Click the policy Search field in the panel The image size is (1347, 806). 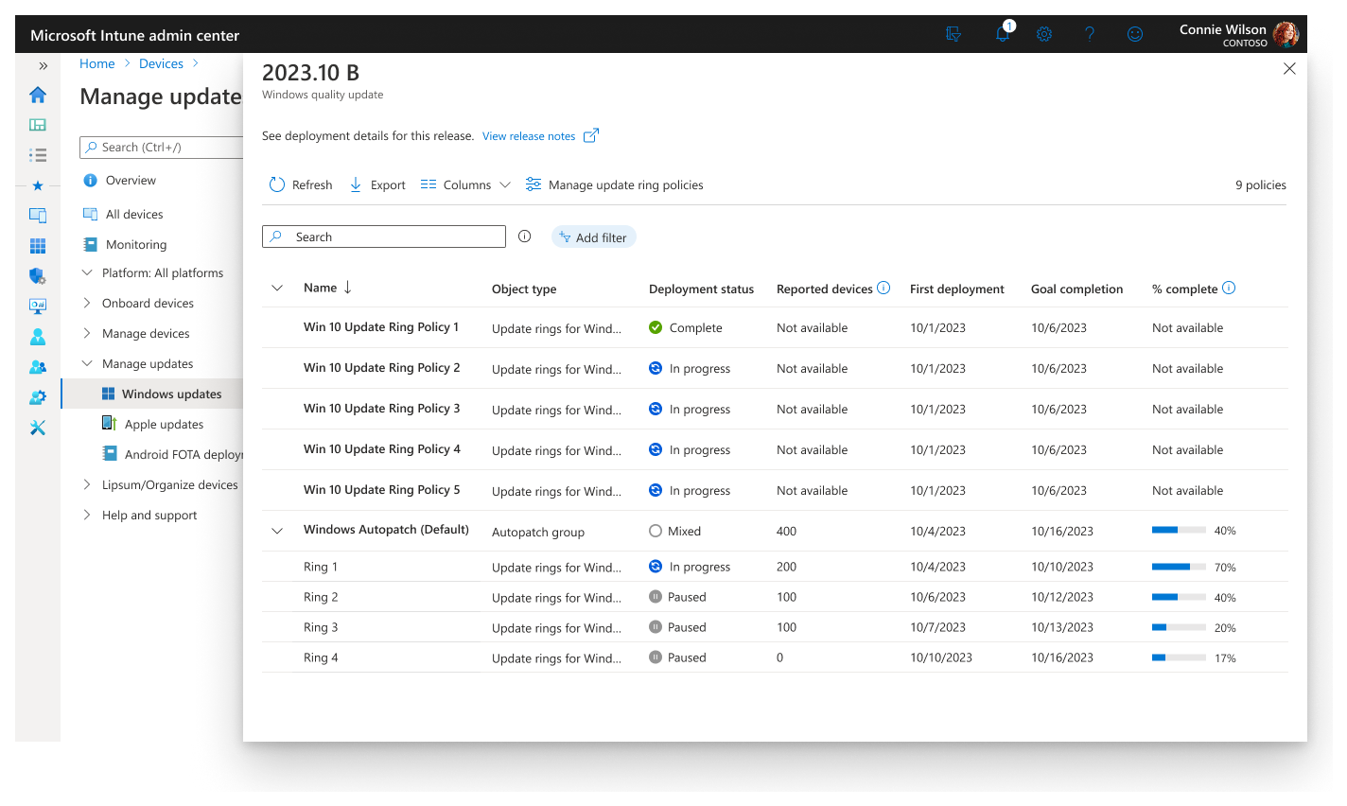pos(384,237)
